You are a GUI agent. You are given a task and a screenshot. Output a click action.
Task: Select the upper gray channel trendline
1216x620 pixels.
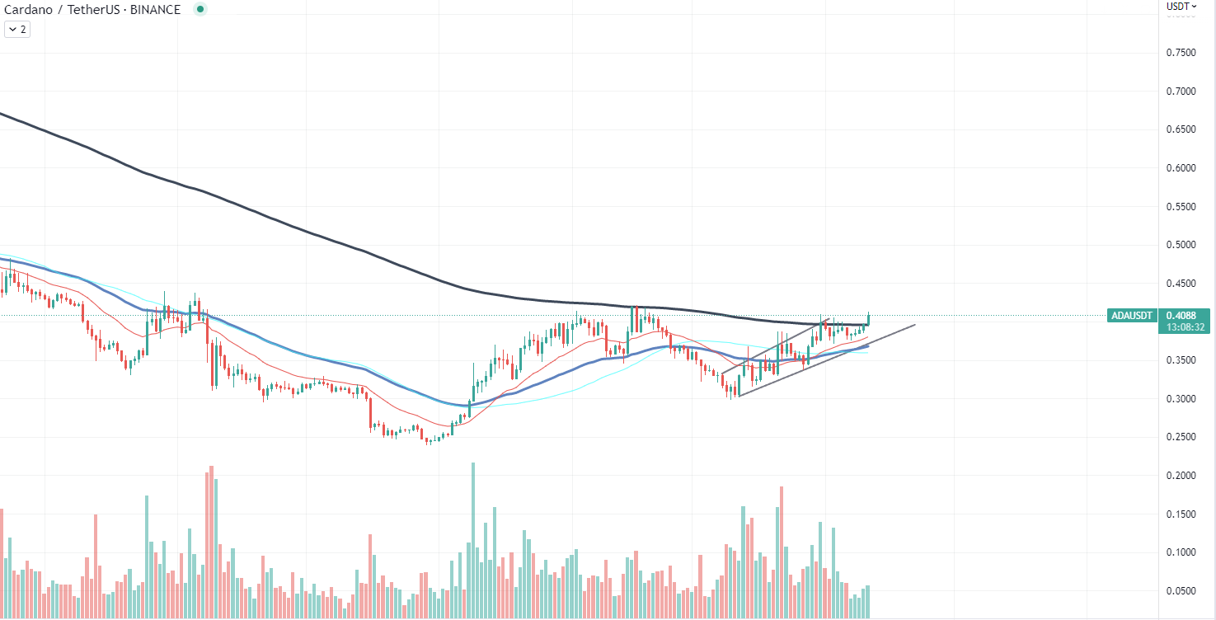point(775,345)
